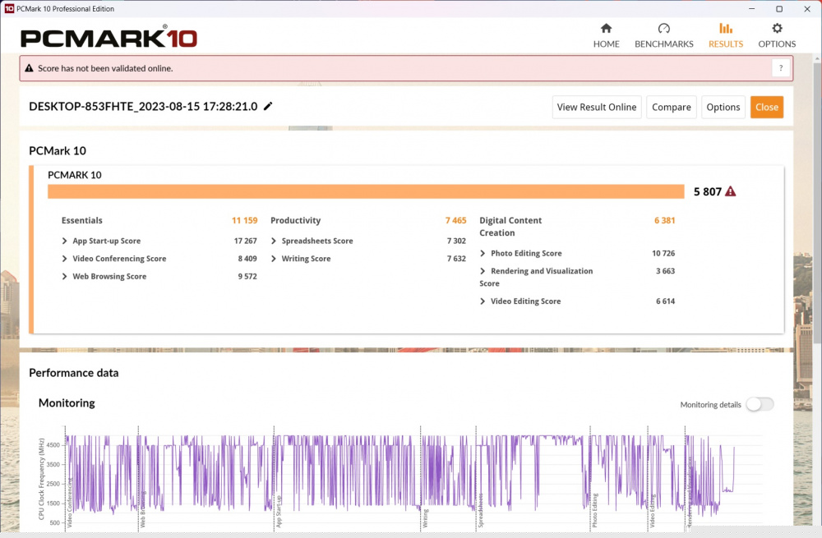Click the Essentials score 11 159
This screenshot has width=822, height=538.
(244, 221)
